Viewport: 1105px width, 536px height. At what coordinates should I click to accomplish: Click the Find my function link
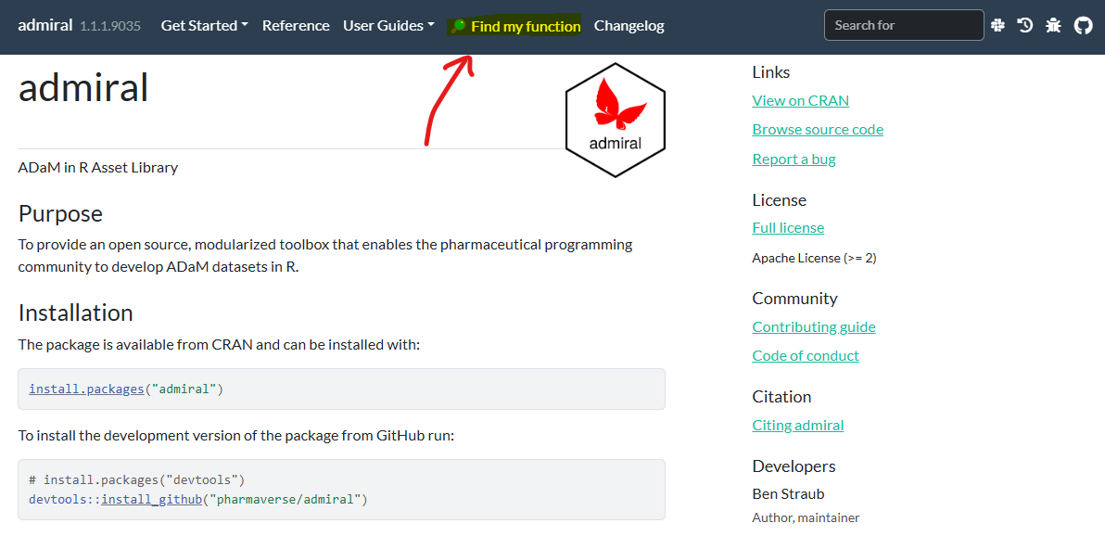[515, 26]
